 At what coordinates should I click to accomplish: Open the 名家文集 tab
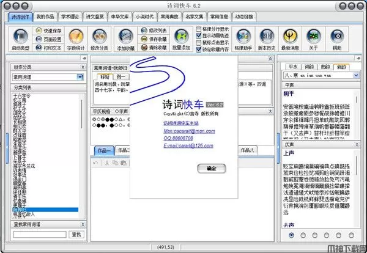click(x=195, y=16)
